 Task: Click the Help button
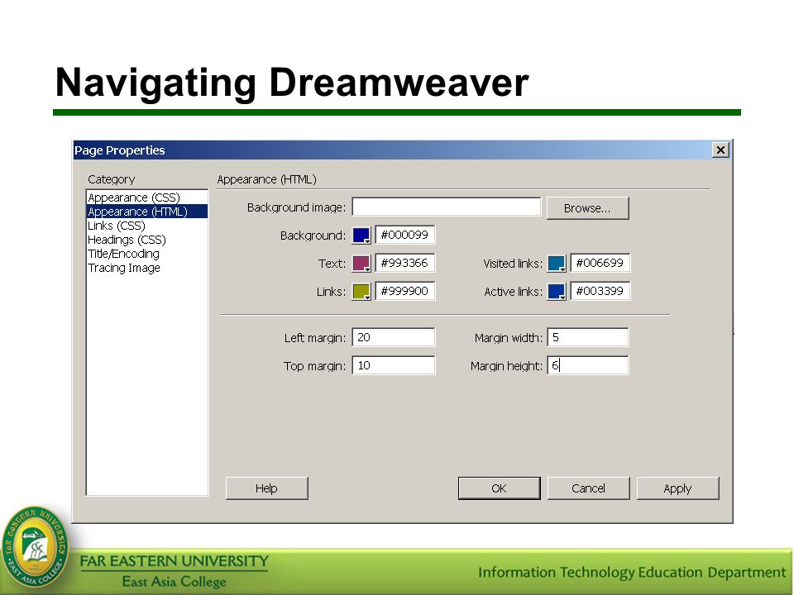[267, 488]
